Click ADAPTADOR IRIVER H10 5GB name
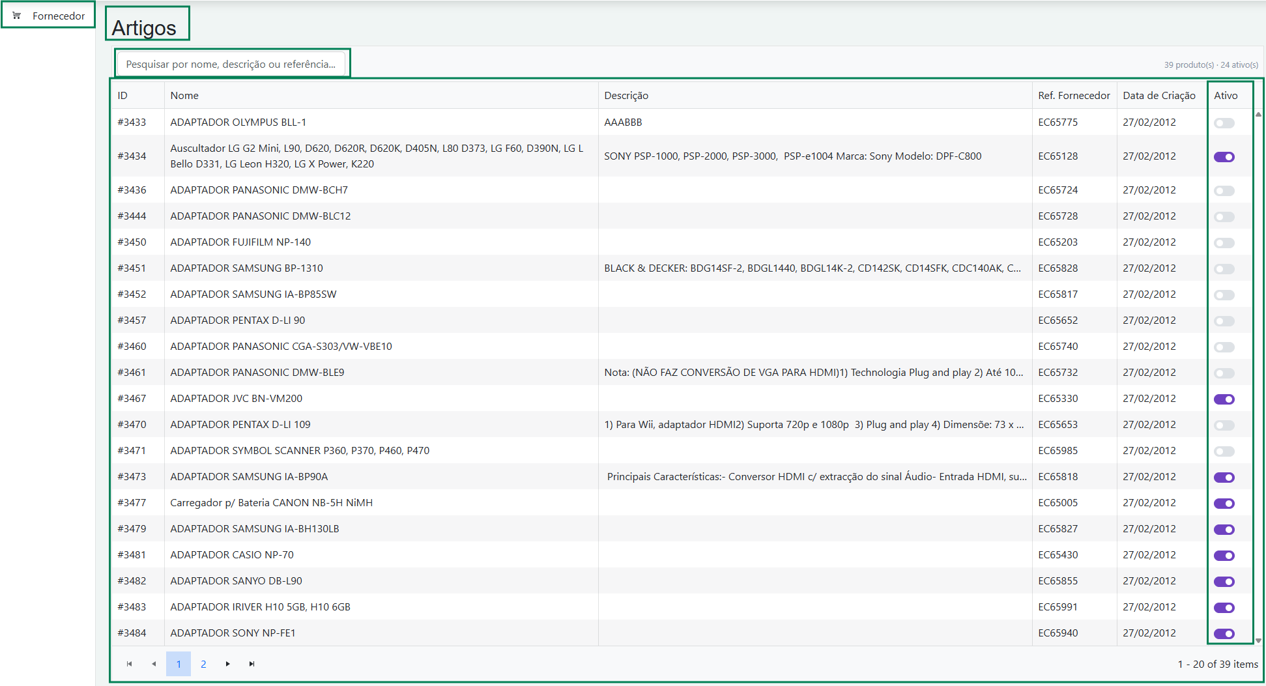Screen dimensions: 1266x686 coord(261,607)
